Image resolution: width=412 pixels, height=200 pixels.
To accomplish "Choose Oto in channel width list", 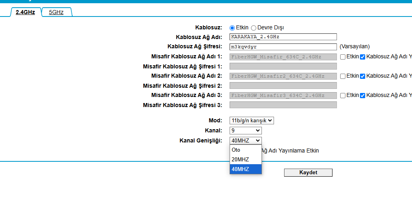I will (246, 150).
